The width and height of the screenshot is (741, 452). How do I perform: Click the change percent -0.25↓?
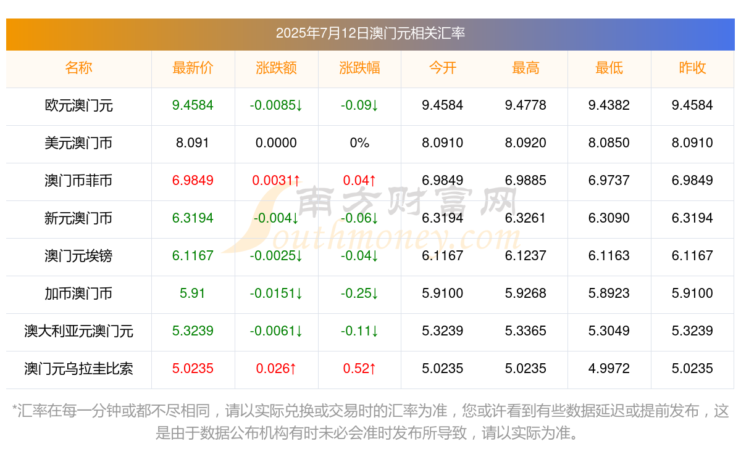(359, 294)
